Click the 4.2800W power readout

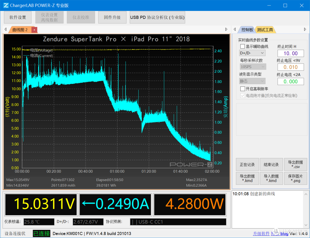click(x=190, y=204)
